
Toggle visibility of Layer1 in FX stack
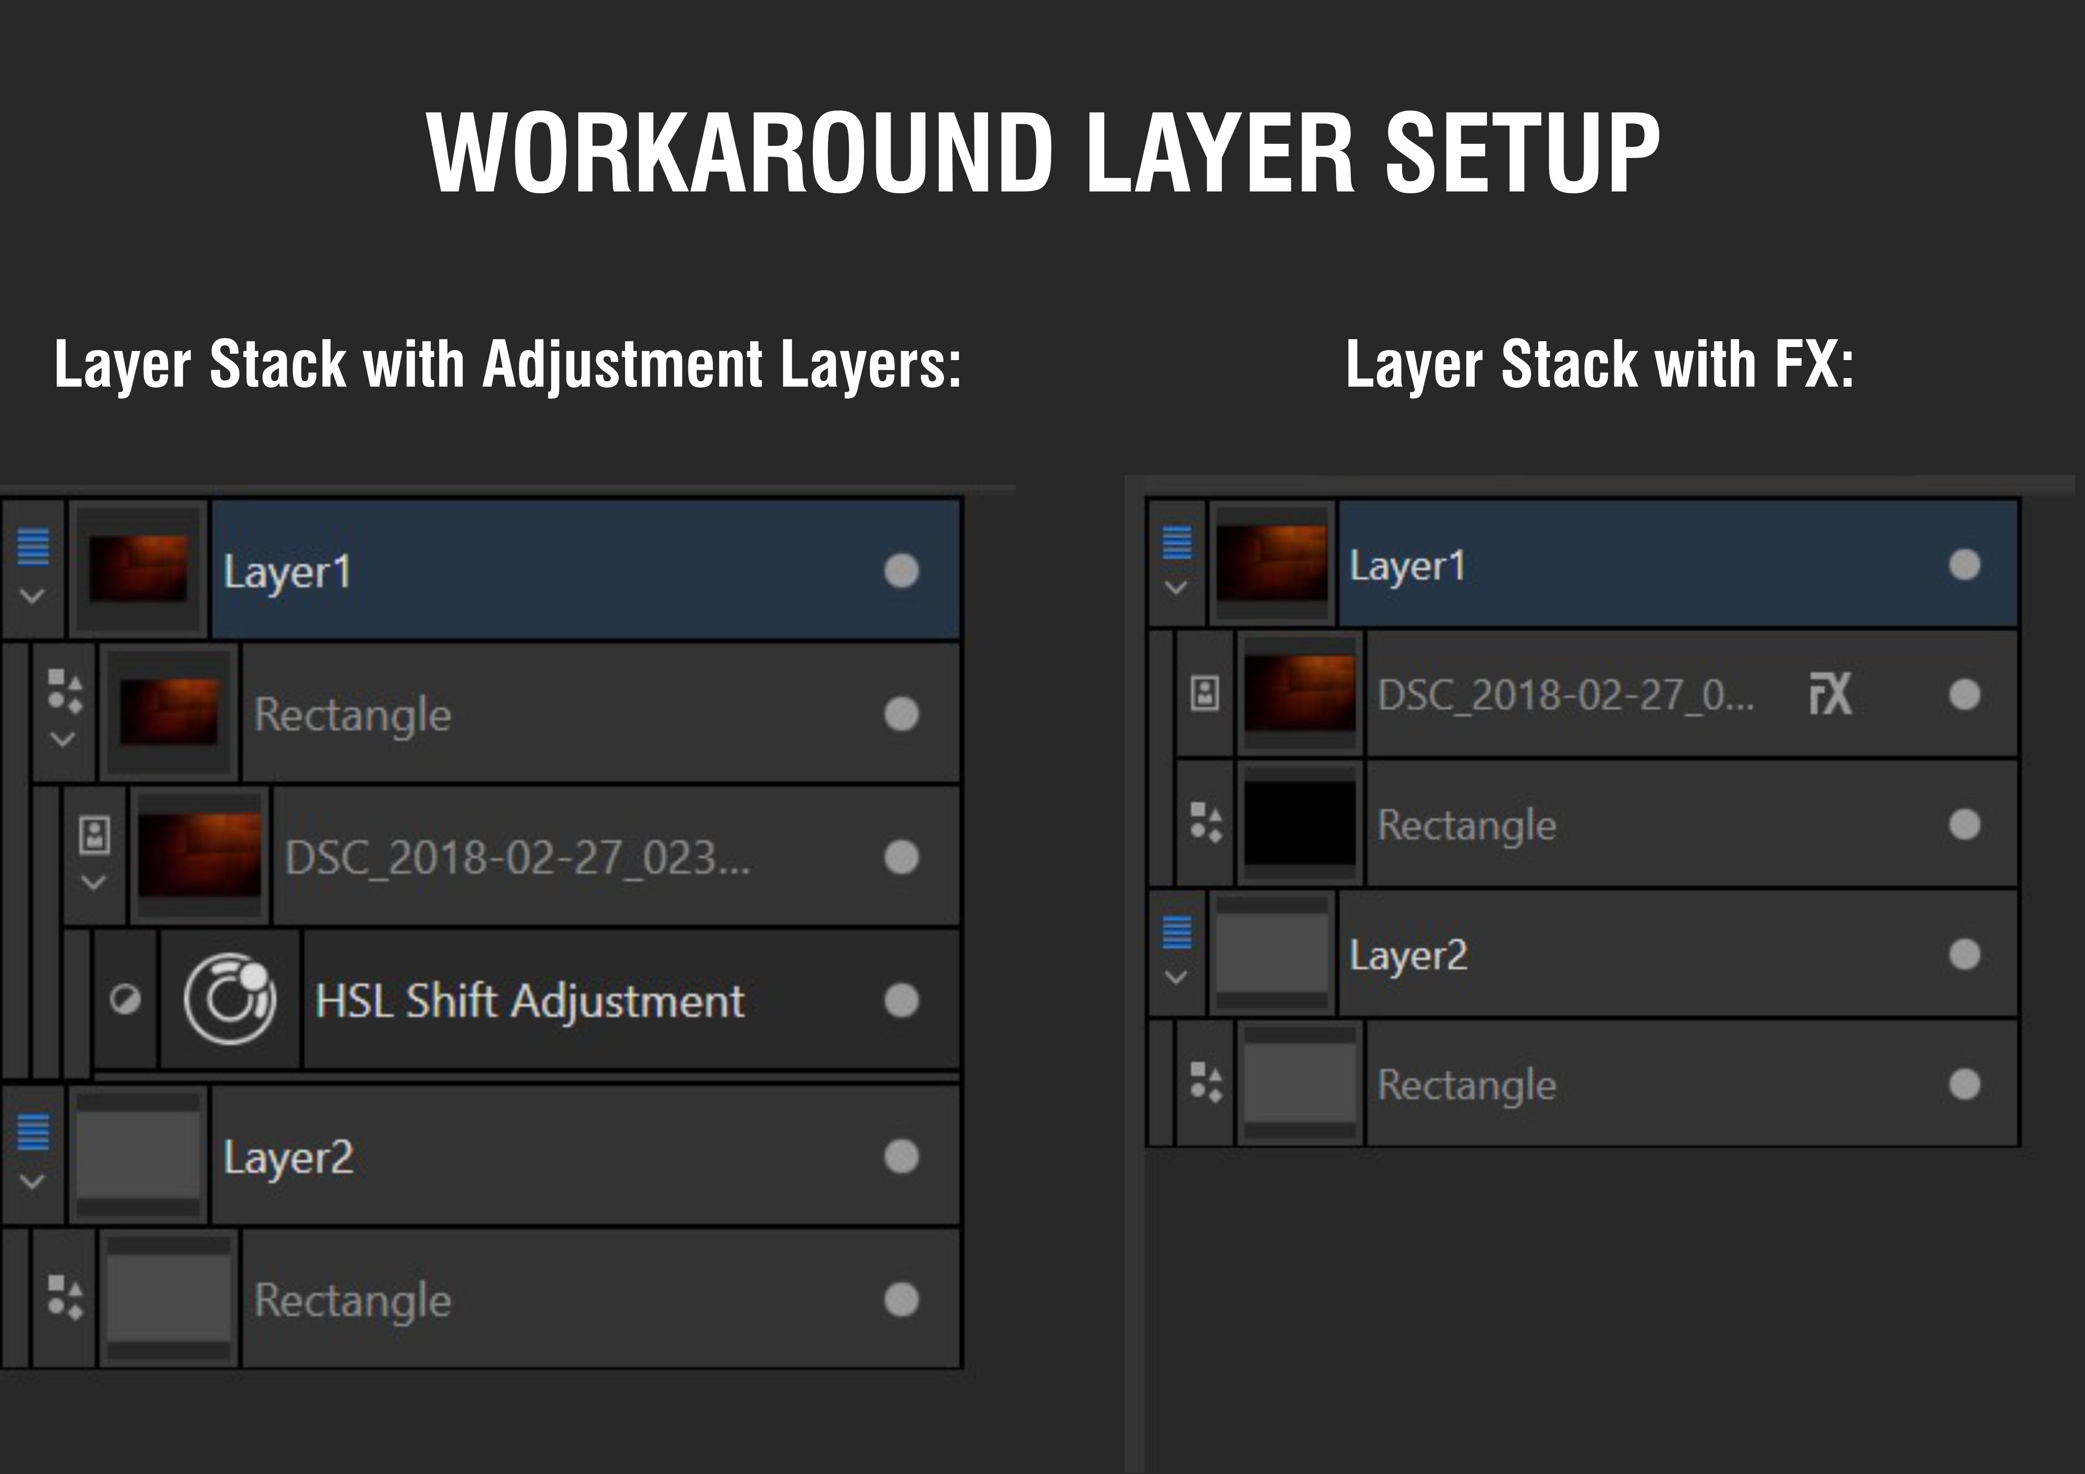pos(1964,565)
